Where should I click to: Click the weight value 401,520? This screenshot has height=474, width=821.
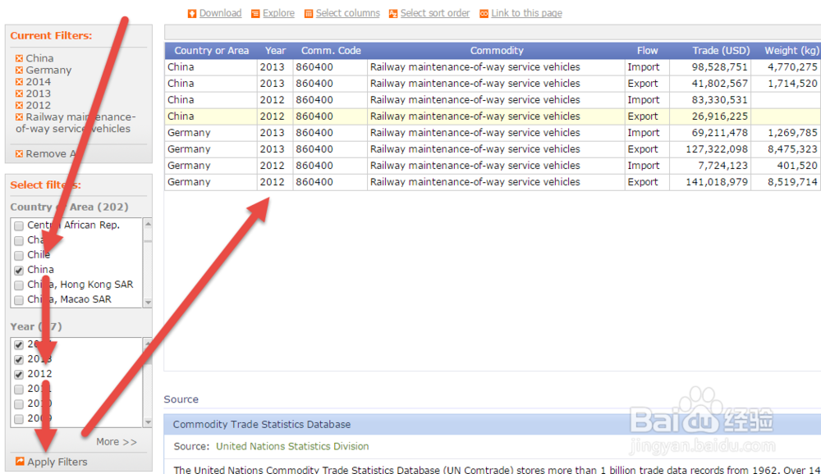[x=797, y=166]
